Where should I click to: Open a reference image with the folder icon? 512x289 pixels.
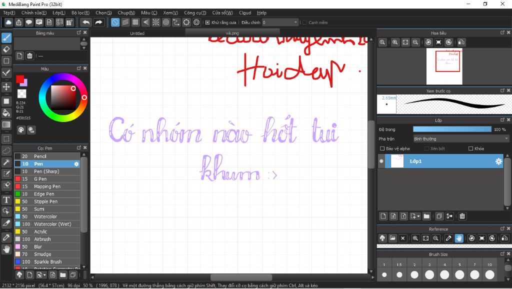[392, 238]
